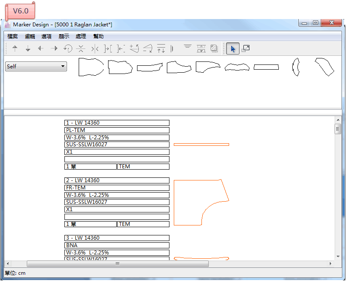Viewport: 348px width, 283px height.
Task: Select the first pattern piece thumbnail
Action: click(x=91, y=67)
